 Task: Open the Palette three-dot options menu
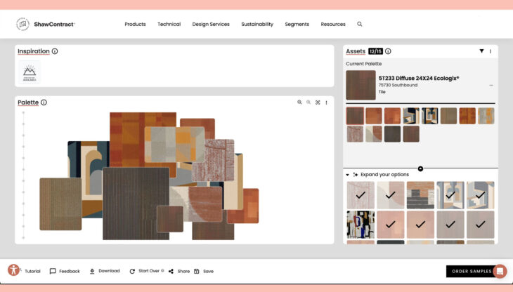pyautogui.click(x=326, y=102)
